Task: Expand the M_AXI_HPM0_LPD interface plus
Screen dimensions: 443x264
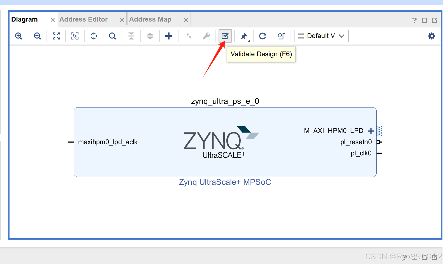Action: coord(371,131)
